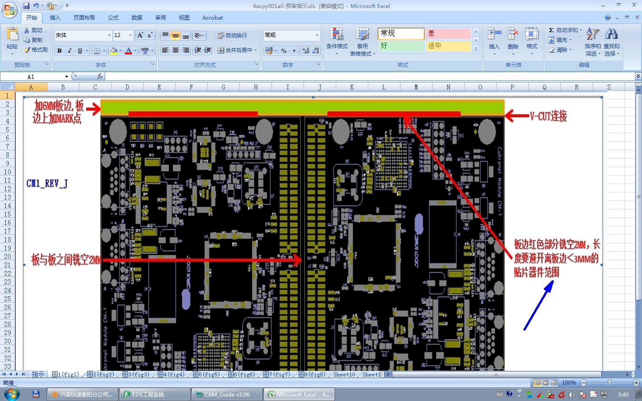Image resolution: width=642 pixels, height=401 pixels.
Task: Click the 清除 clear button
Action: 560,50
